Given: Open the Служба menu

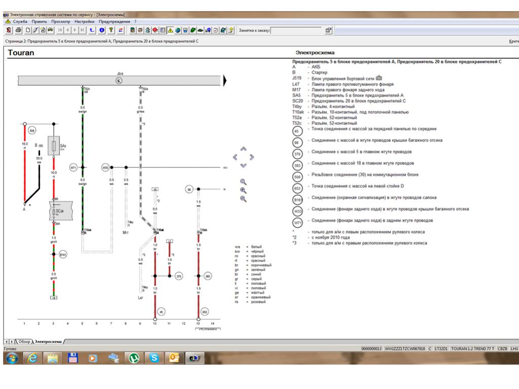Looking at the screenshot, I should pos(20,21).
